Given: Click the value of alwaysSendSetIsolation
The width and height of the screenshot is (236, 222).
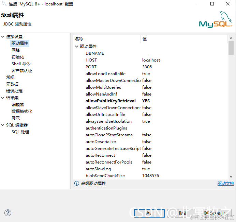Looking at the screenshot, I should point(146,121).
